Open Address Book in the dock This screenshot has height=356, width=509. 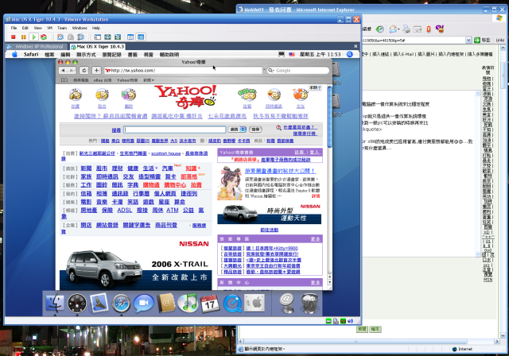(166, 303)
